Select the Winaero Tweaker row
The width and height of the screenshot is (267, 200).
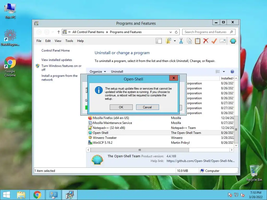pos(161,137)
